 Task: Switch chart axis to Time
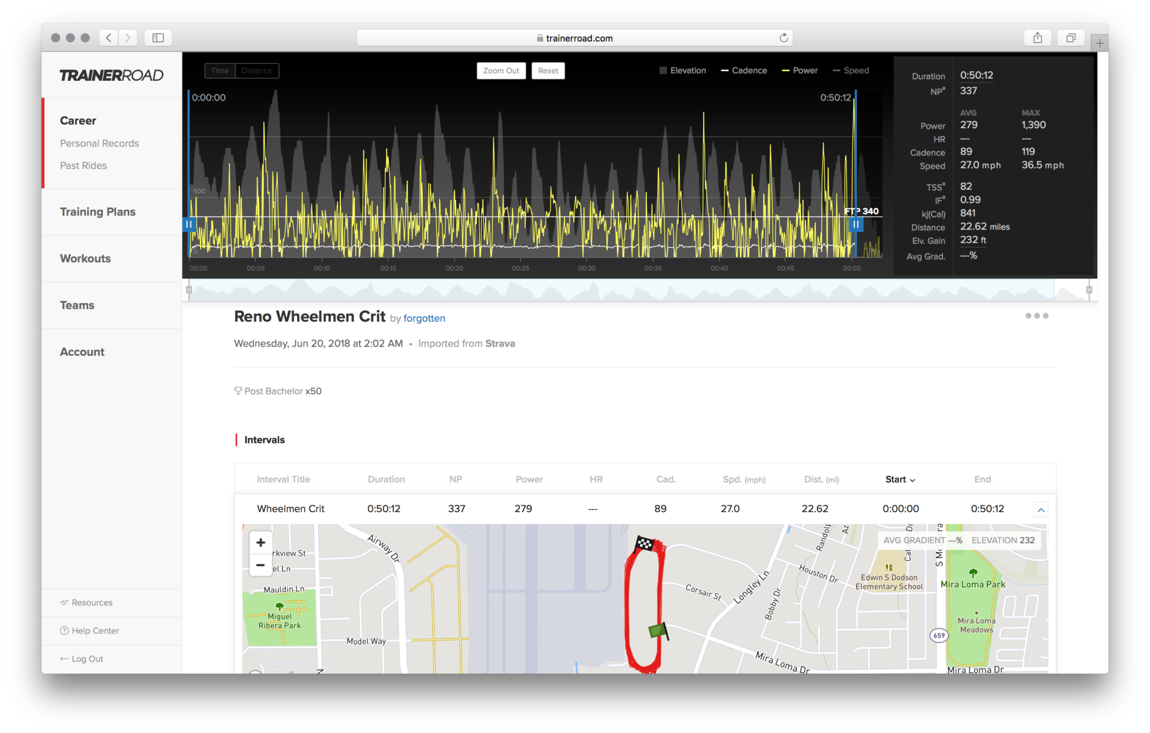coord(220,71)
